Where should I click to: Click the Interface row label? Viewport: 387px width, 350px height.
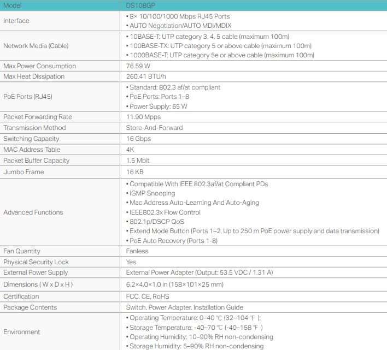coord(16,21)
